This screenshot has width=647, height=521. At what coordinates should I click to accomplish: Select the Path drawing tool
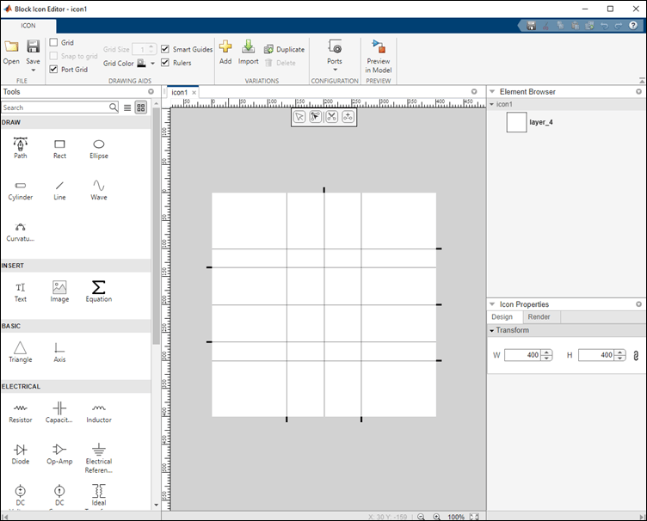(x=21, y=148)
